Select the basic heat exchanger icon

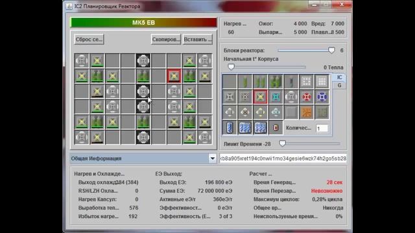(x=230, y=112)
